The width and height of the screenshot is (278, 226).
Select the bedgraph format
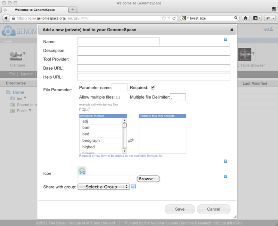coord(101,141)
